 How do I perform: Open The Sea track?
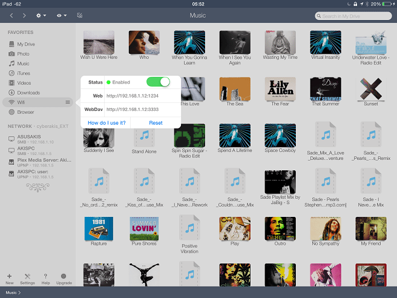235,91
